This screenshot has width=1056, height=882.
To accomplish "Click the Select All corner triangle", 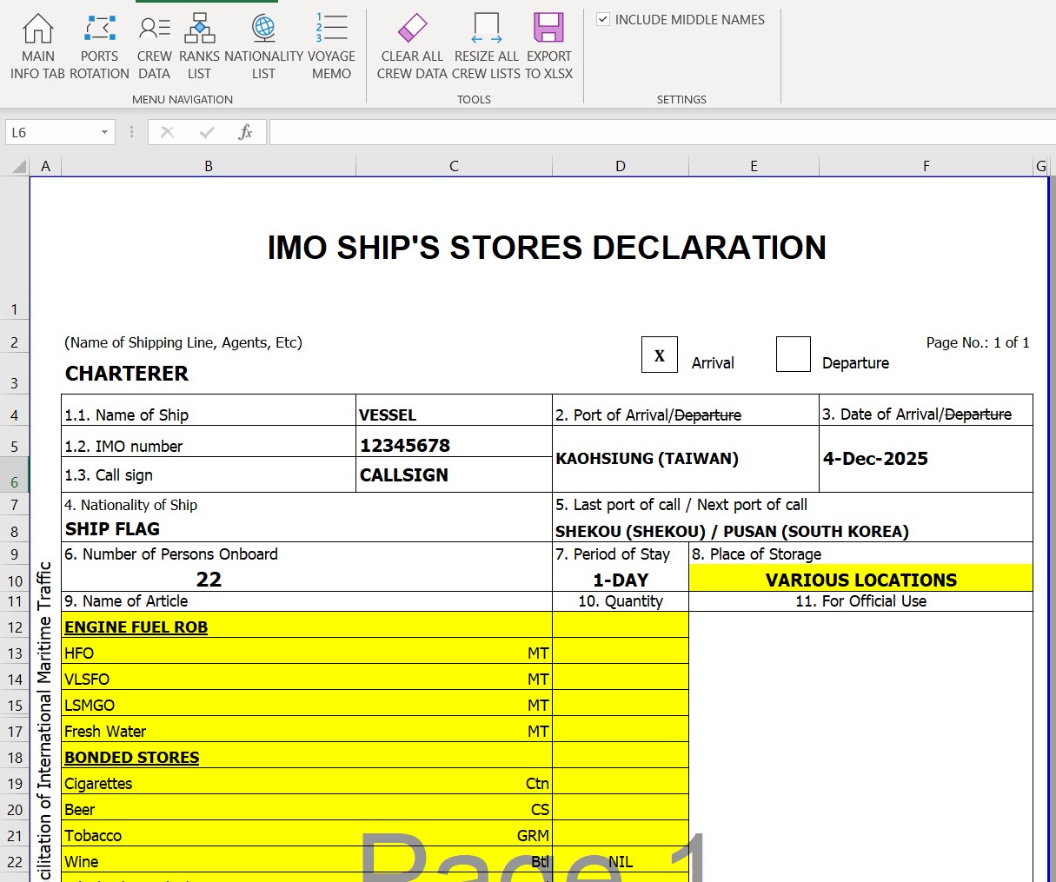I will [18, 166].
